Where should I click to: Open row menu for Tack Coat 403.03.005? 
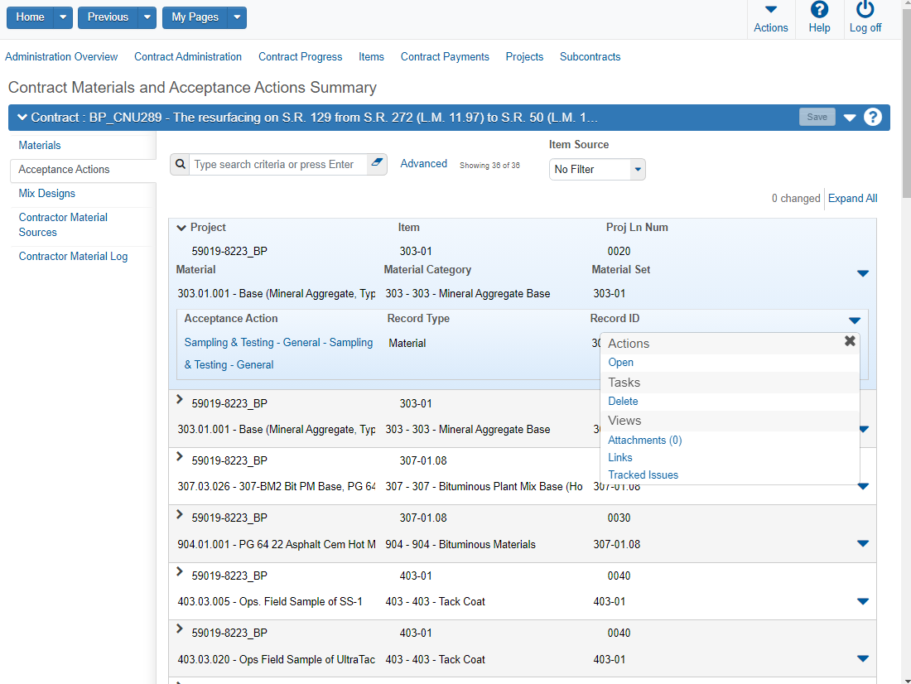(x=863, y=601)
